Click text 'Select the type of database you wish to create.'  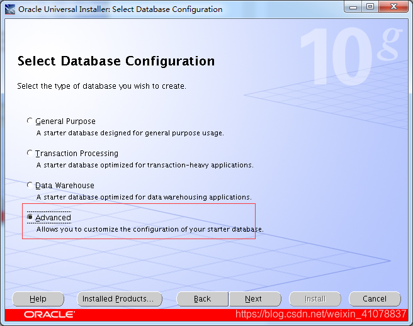pyautogui.click(x=101, y=86)
